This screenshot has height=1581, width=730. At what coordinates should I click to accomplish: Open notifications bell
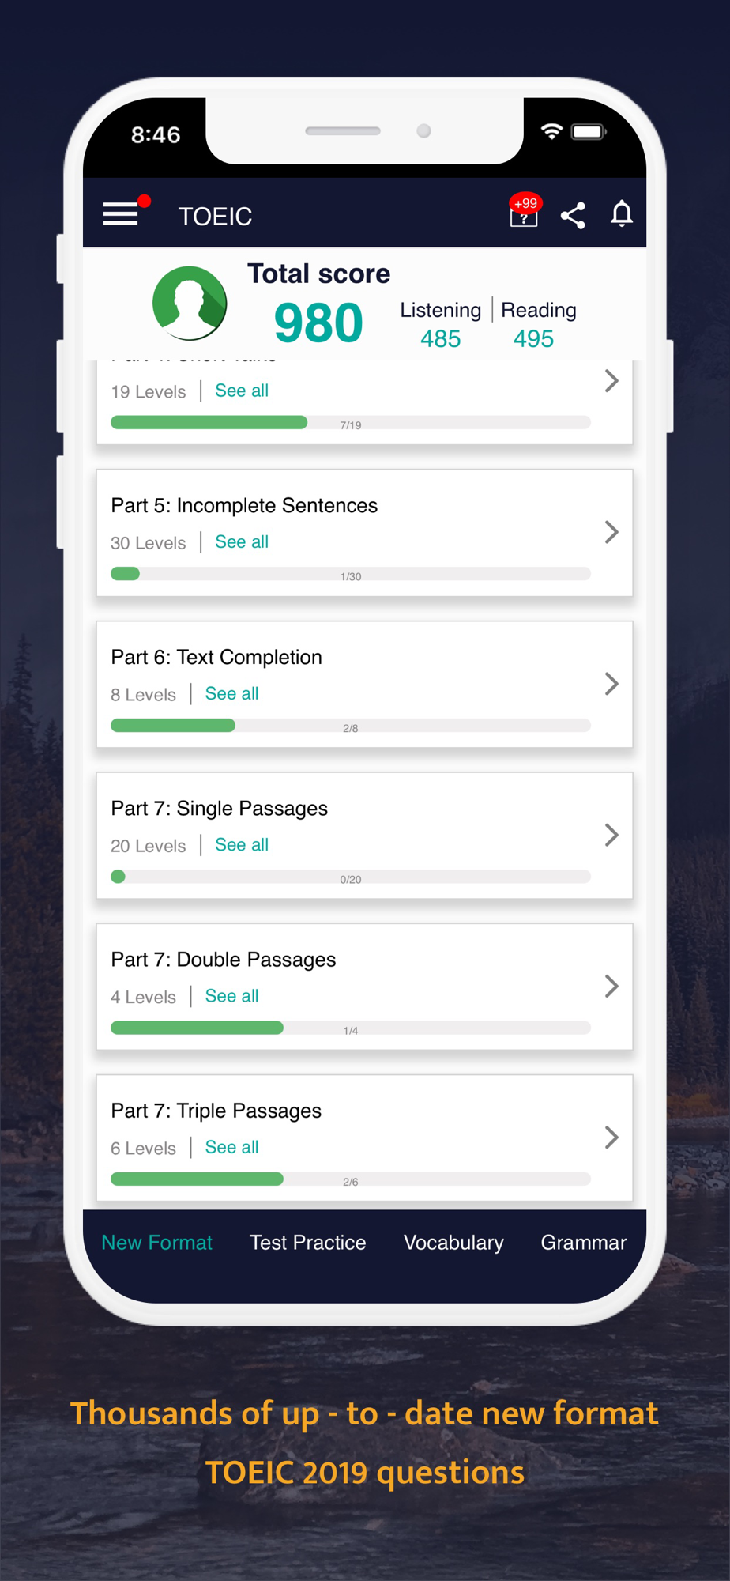coord(622,214)
